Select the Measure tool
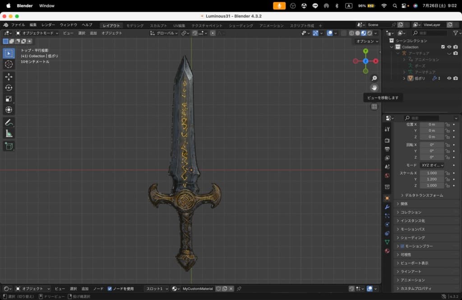 [9, 133]
